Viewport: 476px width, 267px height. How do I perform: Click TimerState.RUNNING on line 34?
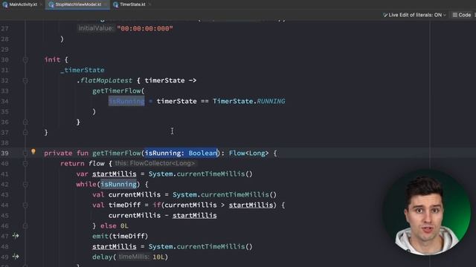(x=248, y=101)
